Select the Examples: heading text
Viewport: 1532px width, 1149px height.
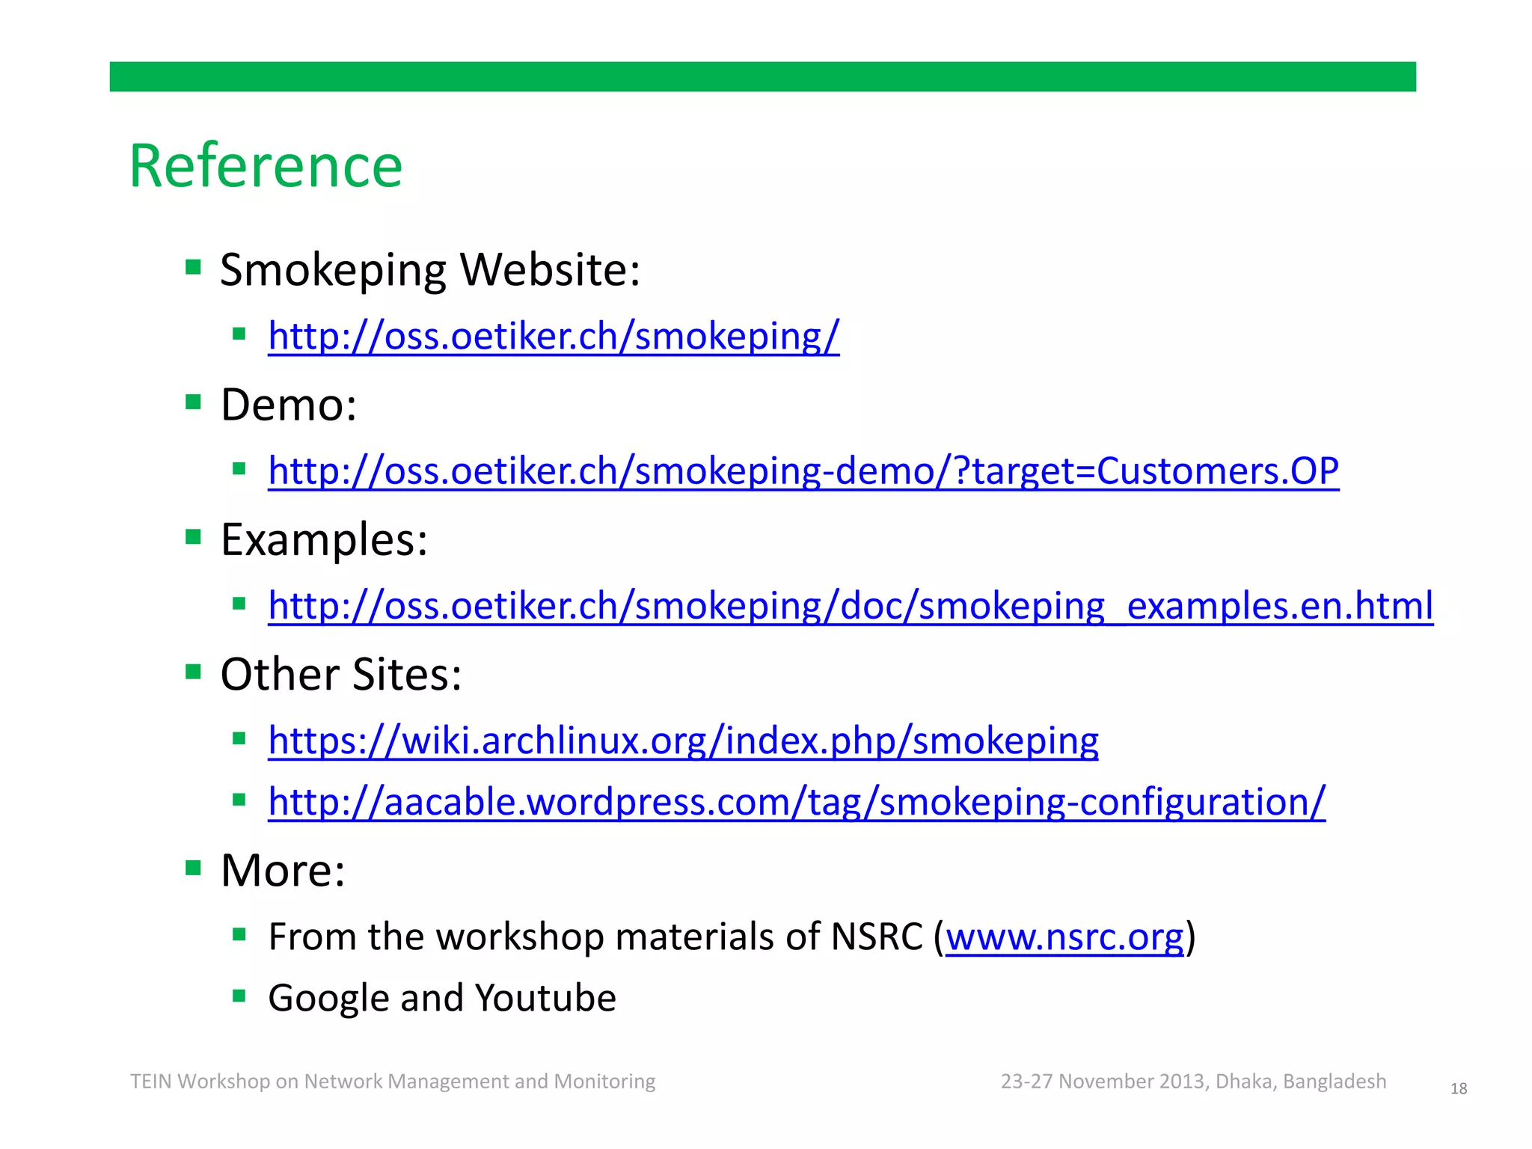(x=324, y=539)
